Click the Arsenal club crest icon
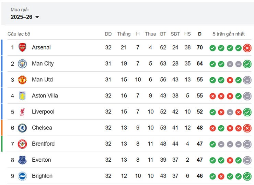Image resolution: width=254 pixels, height=185 pixels. pos(22,47)
